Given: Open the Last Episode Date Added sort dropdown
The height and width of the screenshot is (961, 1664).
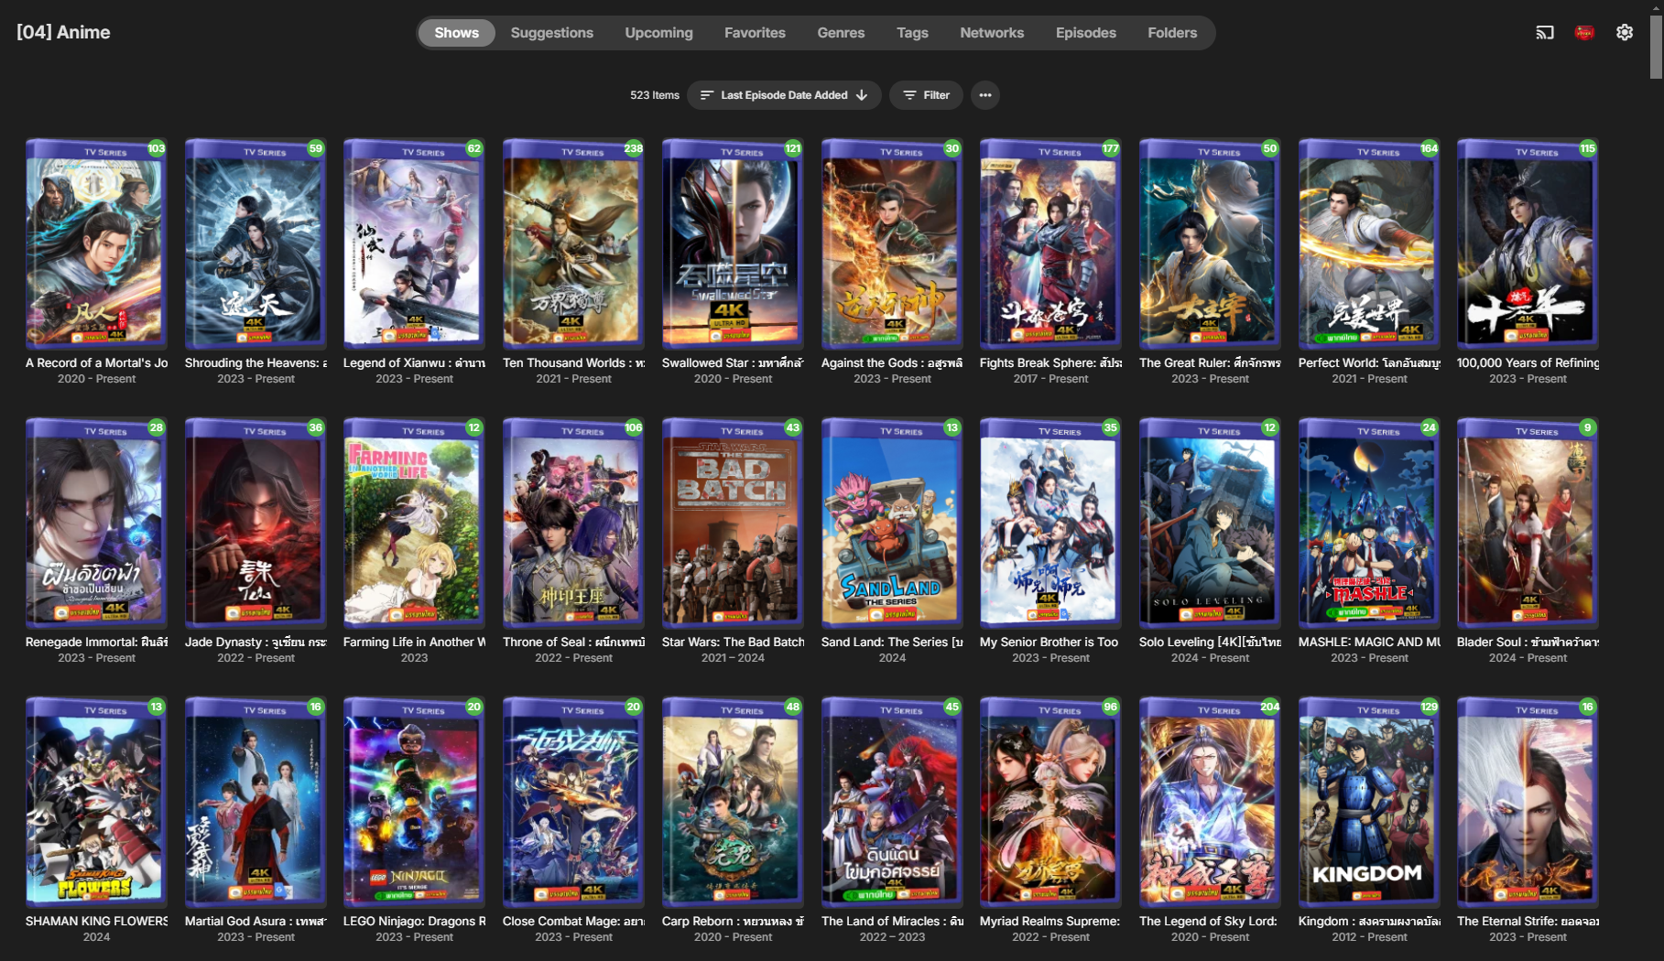Looking at the screenshot, I should pyautogui.click(x=784, y=95).
